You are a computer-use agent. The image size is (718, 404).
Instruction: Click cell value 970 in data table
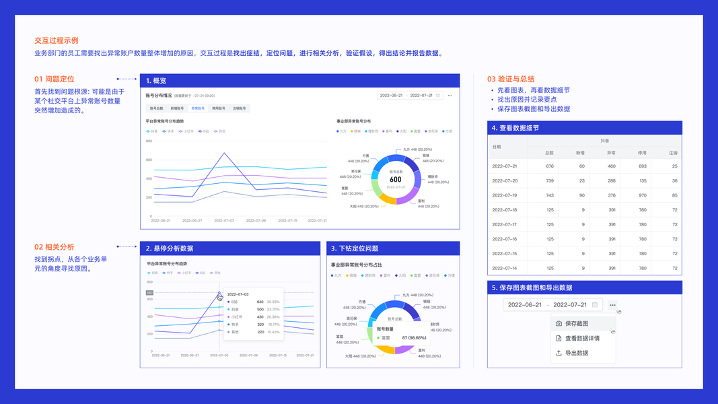(x=643, y=195)
